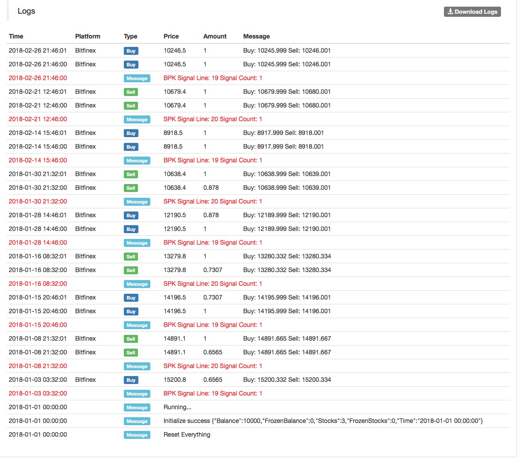The width and height of the screenshot is (520, 461).
Task: Click the Sell badge at 2018-02-21 12:46:01
Action: pos(131,92)
